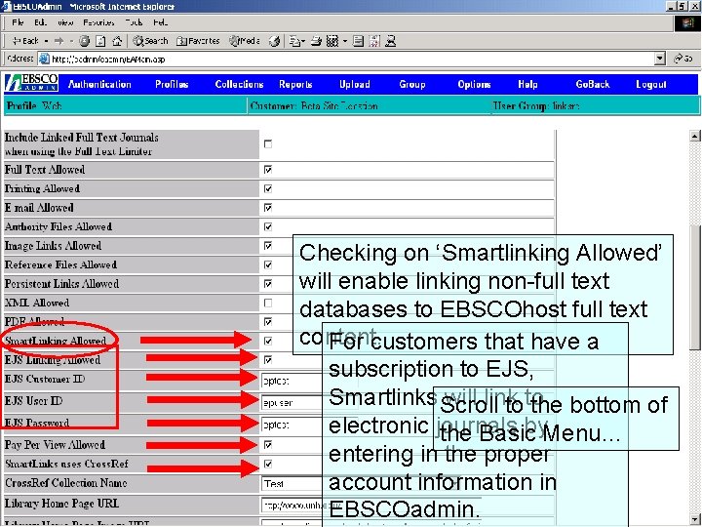The height and width of the screenshot is (527, 702).
Task: Open the Search toolbar button
Action: tap(150, 41)
